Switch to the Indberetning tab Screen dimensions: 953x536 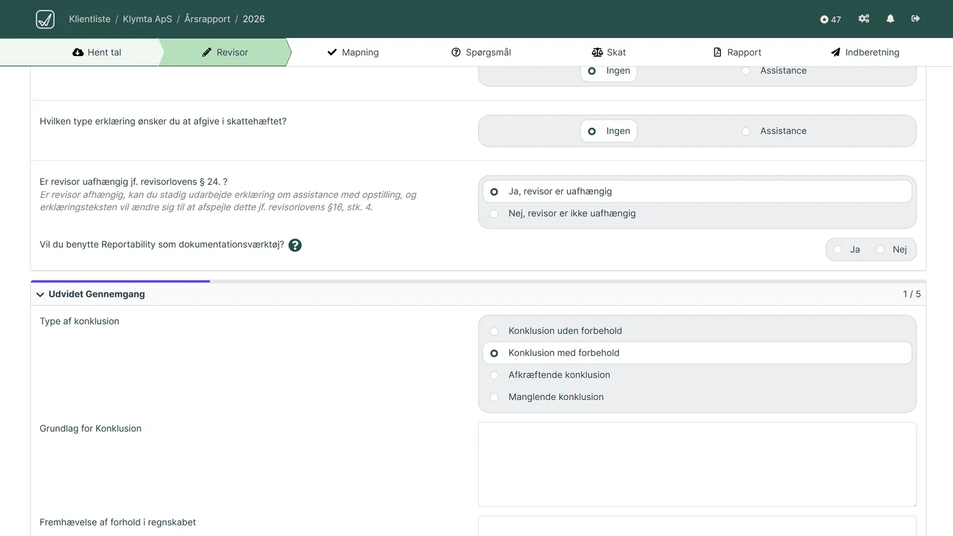(x=865, y=52)
